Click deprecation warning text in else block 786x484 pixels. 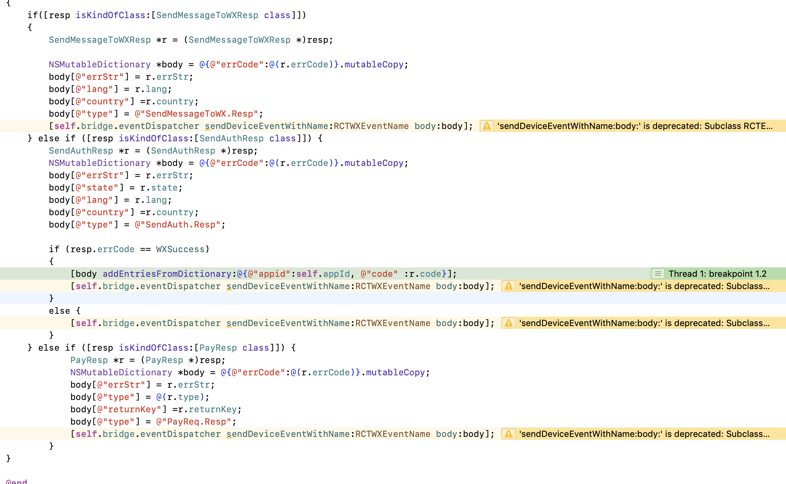(644, 323)
